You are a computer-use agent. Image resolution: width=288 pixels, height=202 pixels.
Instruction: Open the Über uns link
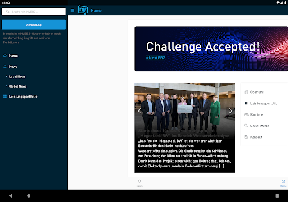pos(257,92)
